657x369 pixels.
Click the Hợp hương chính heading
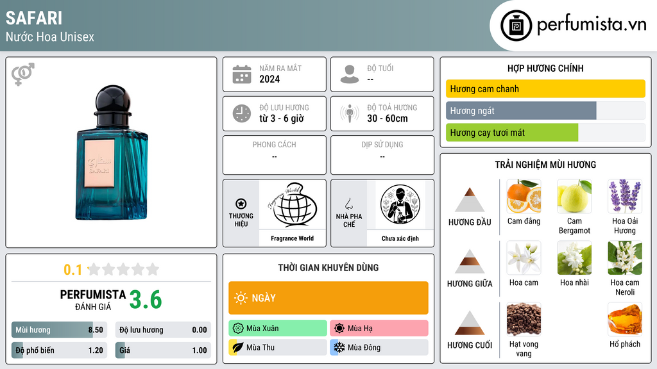tap(545, 68)
